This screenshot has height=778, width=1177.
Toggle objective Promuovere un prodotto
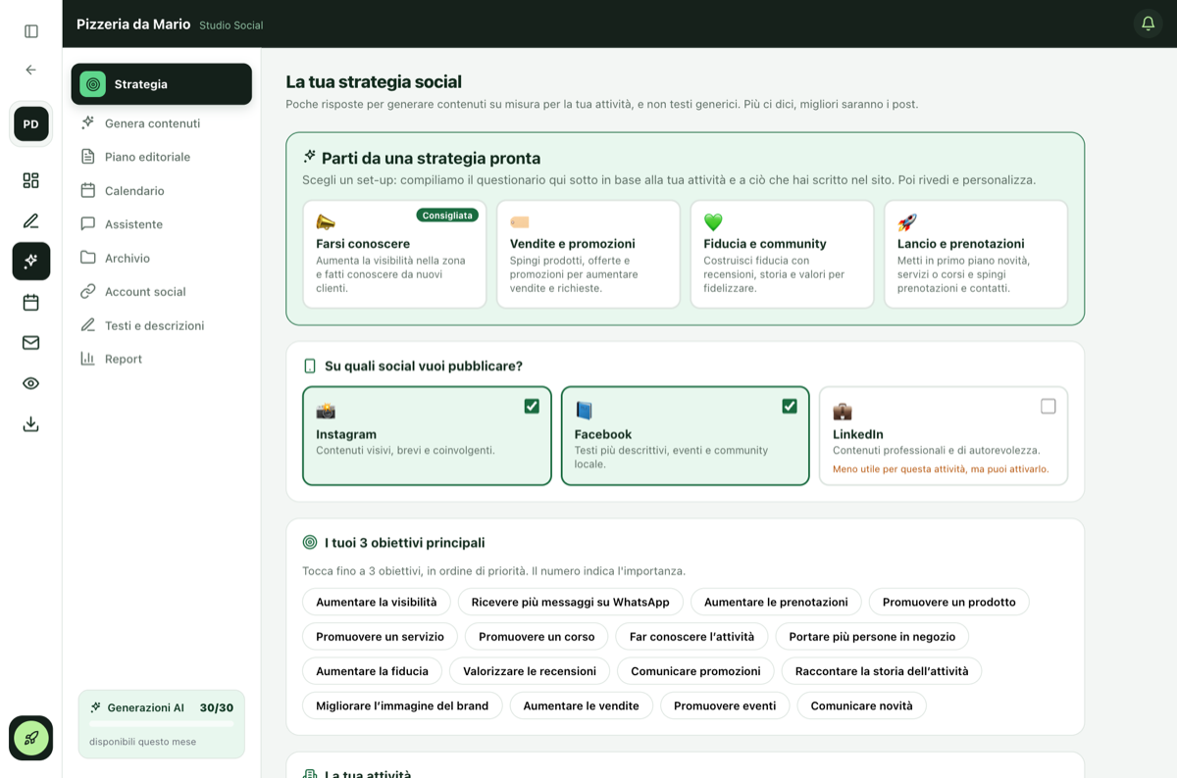tap(949, 602)
